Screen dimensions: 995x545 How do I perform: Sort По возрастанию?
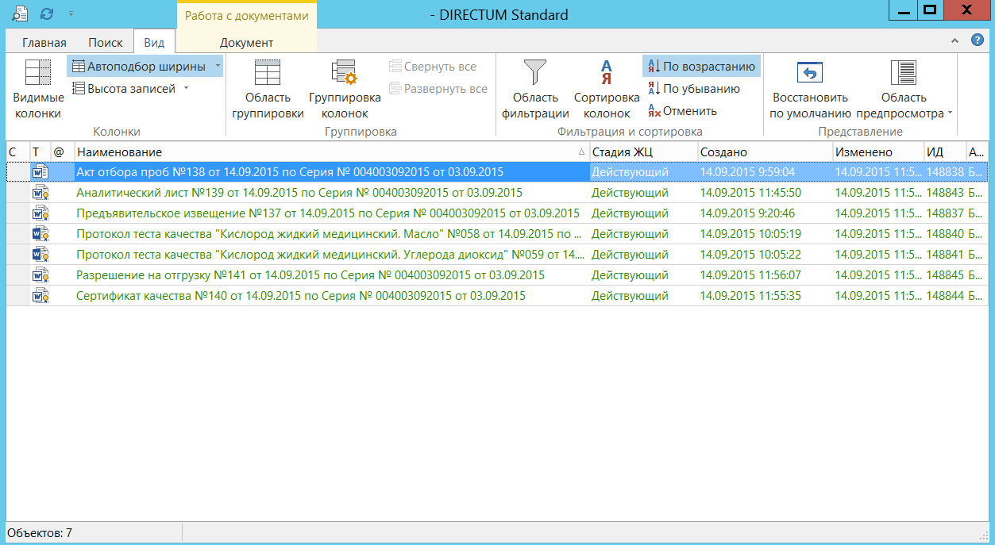coord(701,67)
